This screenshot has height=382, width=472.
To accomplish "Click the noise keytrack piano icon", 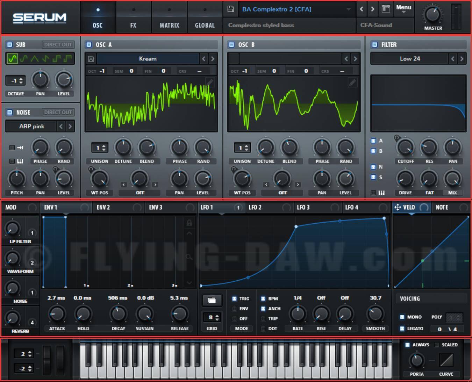I will point(20,161).
